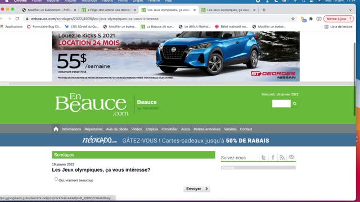The height and width of the screenshot is (202, 360).
Task: Click the Envoyer button
Action: coord(197,189)
